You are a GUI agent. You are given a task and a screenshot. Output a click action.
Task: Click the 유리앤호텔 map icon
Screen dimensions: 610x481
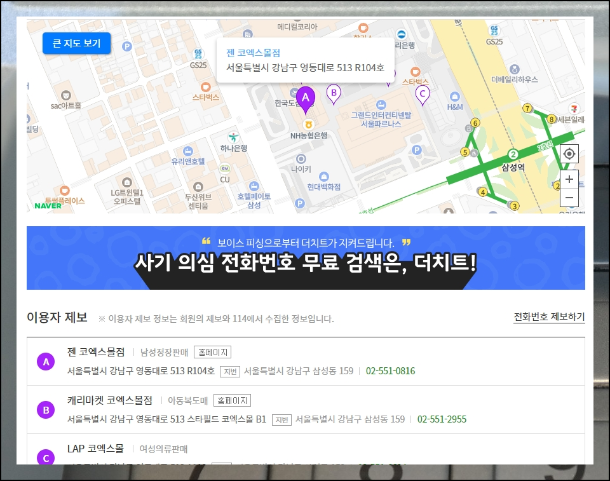coord(188,151)
